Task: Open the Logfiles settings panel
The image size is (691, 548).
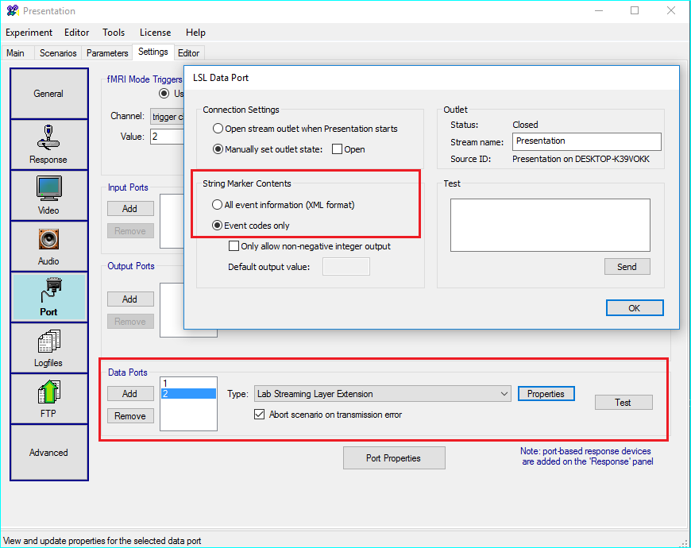Action: [x=48, y=348]
